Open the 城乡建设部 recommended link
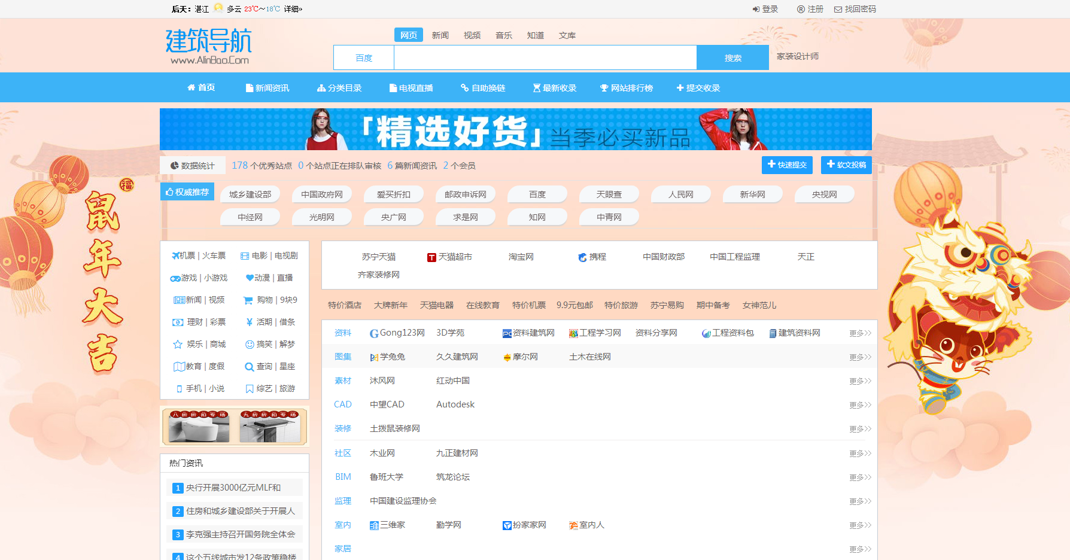The height and width of the screenshot is (560, 1070). (250, 194)
